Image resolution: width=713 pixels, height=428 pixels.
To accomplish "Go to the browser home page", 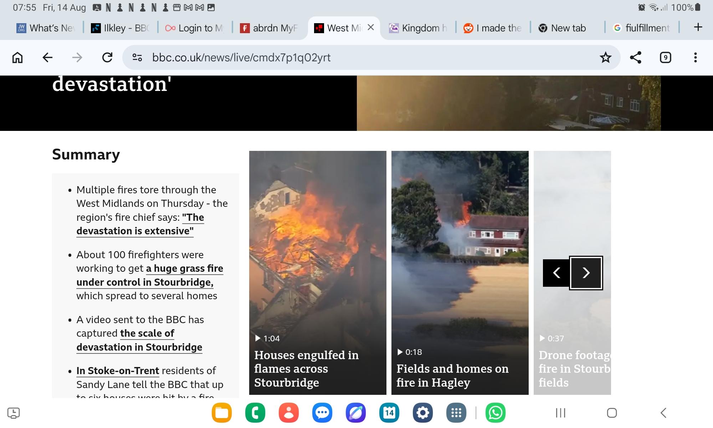I will tap(17, 57).
